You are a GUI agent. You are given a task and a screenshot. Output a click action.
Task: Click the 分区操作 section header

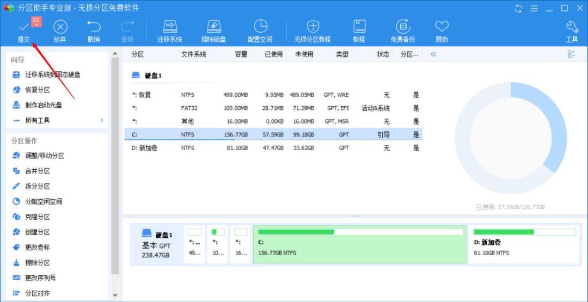pyautogui.click(x=24, y=141)
